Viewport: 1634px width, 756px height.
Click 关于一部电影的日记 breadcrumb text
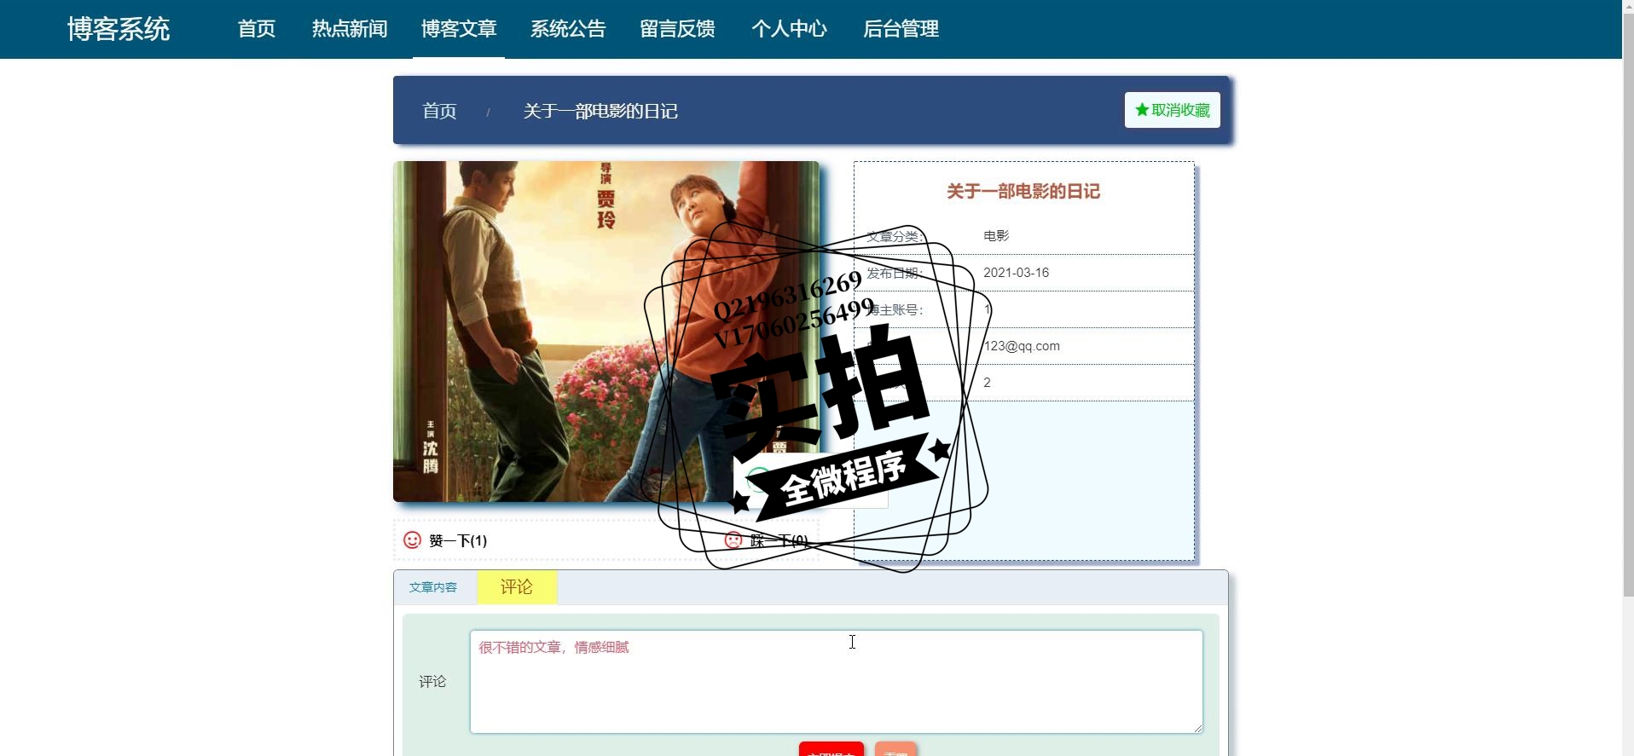pos(600,111)
